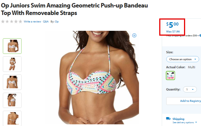Click the Add to Registry button
Viewport: 201px width, 126px height.
click(183, 101)
